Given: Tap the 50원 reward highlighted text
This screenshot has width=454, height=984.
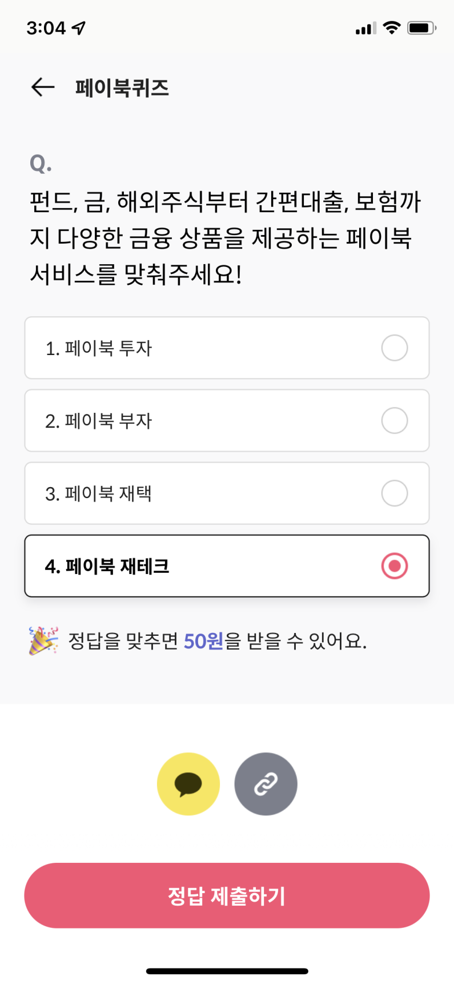Looking at the screenshot, I should click(203, 641).
